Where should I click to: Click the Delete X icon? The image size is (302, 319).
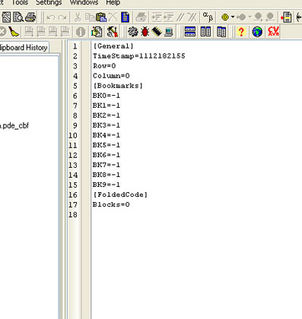(113, 17)
